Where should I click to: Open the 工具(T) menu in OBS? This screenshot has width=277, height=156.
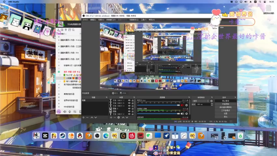point(143,20)
